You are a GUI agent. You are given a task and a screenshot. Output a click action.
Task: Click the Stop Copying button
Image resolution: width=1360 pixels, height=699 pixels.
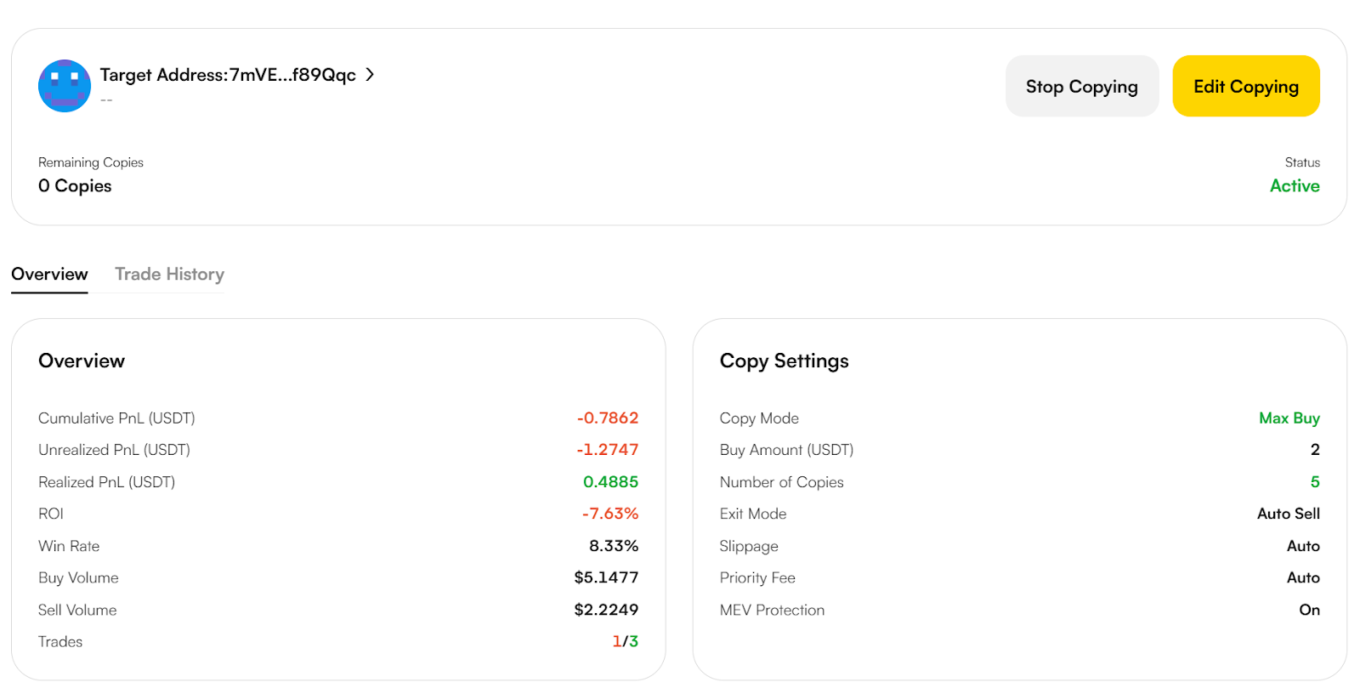[x=1081, y=87]
